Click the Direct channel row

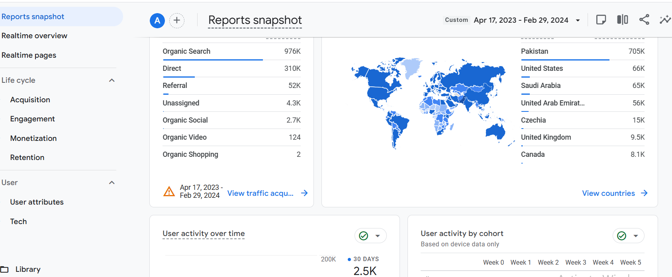231,68
